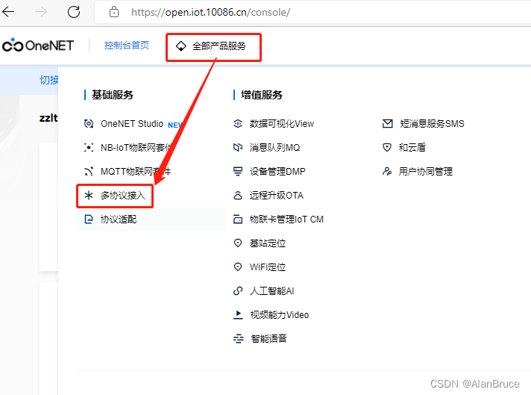The height and width of the screenshot is (395, 531).
Task: Click 人工智能AI icon
Action: coord(238,291)
